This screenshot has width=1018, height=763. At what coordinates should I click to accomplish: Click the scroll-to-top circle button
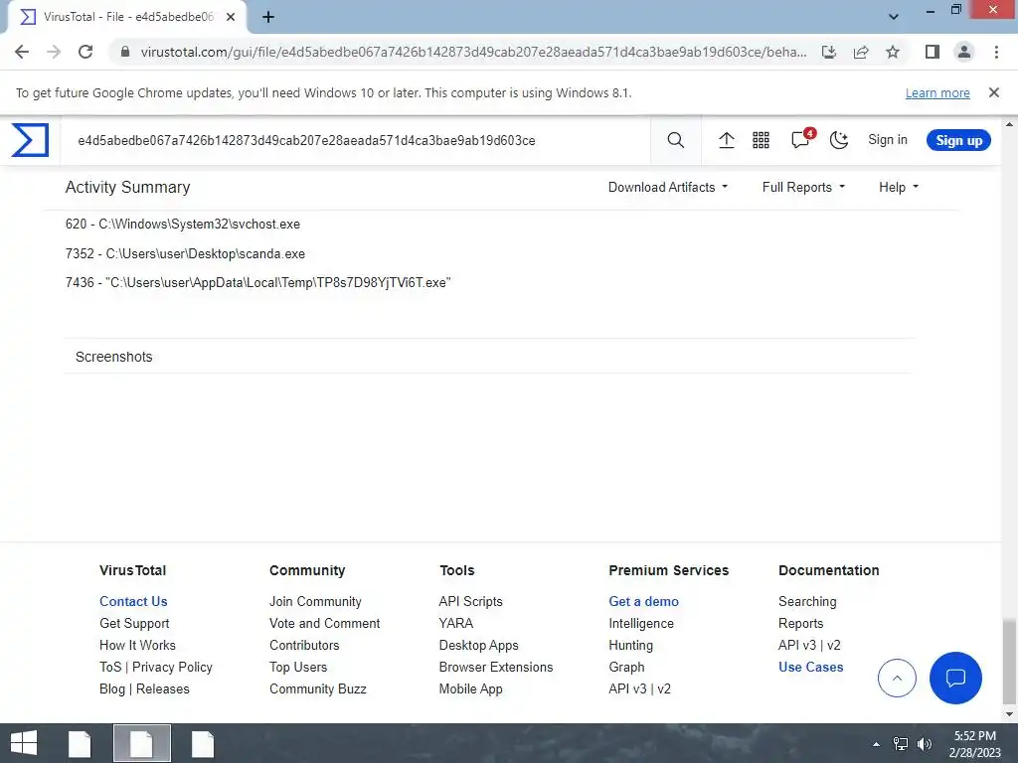pos(897,678)
